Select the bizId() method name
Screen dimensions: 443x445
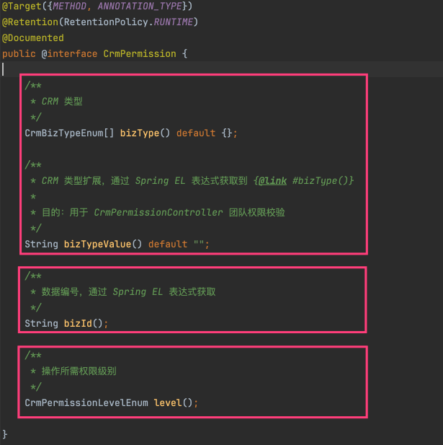click(81, 323)
